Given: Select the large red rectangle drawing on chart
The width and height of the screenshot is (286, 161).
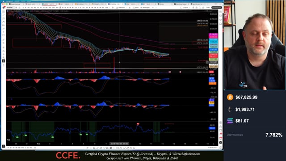Looking at the screenshot, I should pos(37,43).
